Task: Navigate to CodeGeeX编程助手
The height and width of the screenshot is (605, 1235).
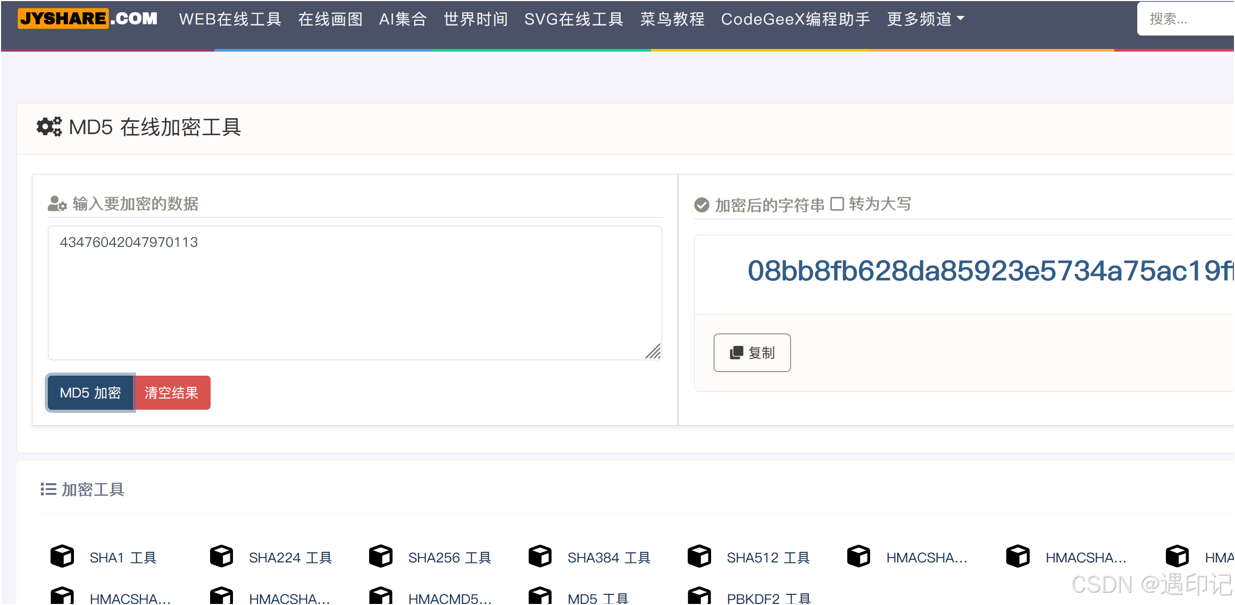Action: pyautogui.click(x=795, y=19)
